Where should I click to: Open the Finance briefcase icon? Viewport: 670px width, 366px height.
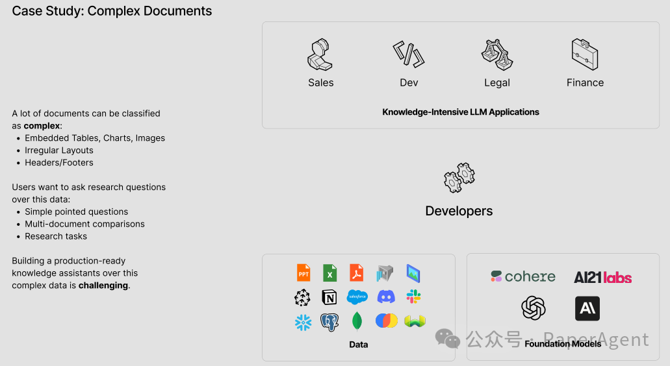[584, 55]
